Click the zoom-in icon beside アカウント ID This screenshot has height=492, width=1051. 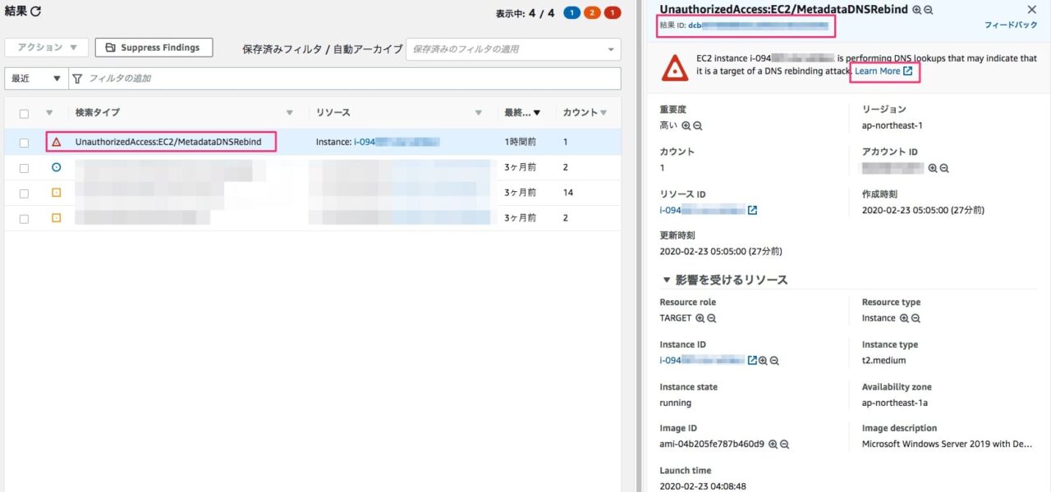(932, 167)
